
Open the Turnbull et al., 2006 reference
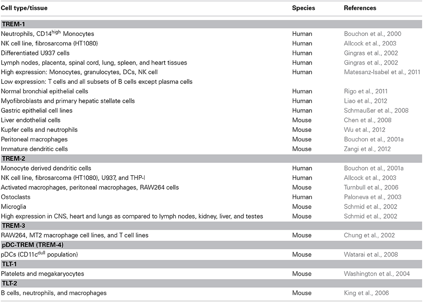[371, 188]
